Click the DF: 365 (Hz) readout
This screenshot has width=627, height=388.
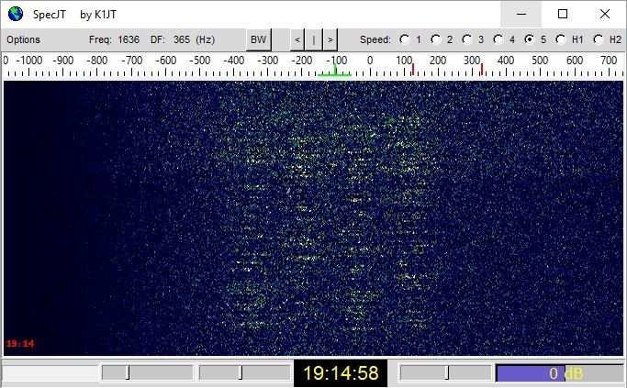(183, 39)
